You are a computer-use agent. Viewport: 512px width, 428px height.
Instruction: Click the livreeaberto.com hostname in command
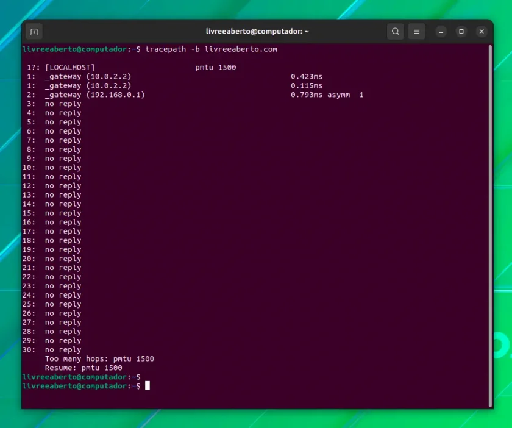[241, 49]
